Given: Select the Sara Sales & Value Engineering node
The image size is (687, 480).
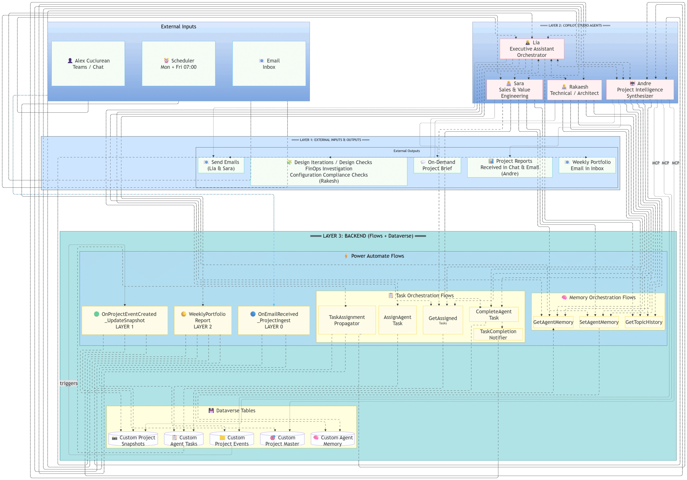Looking at the screenshot, I should (x=515, y=90).
